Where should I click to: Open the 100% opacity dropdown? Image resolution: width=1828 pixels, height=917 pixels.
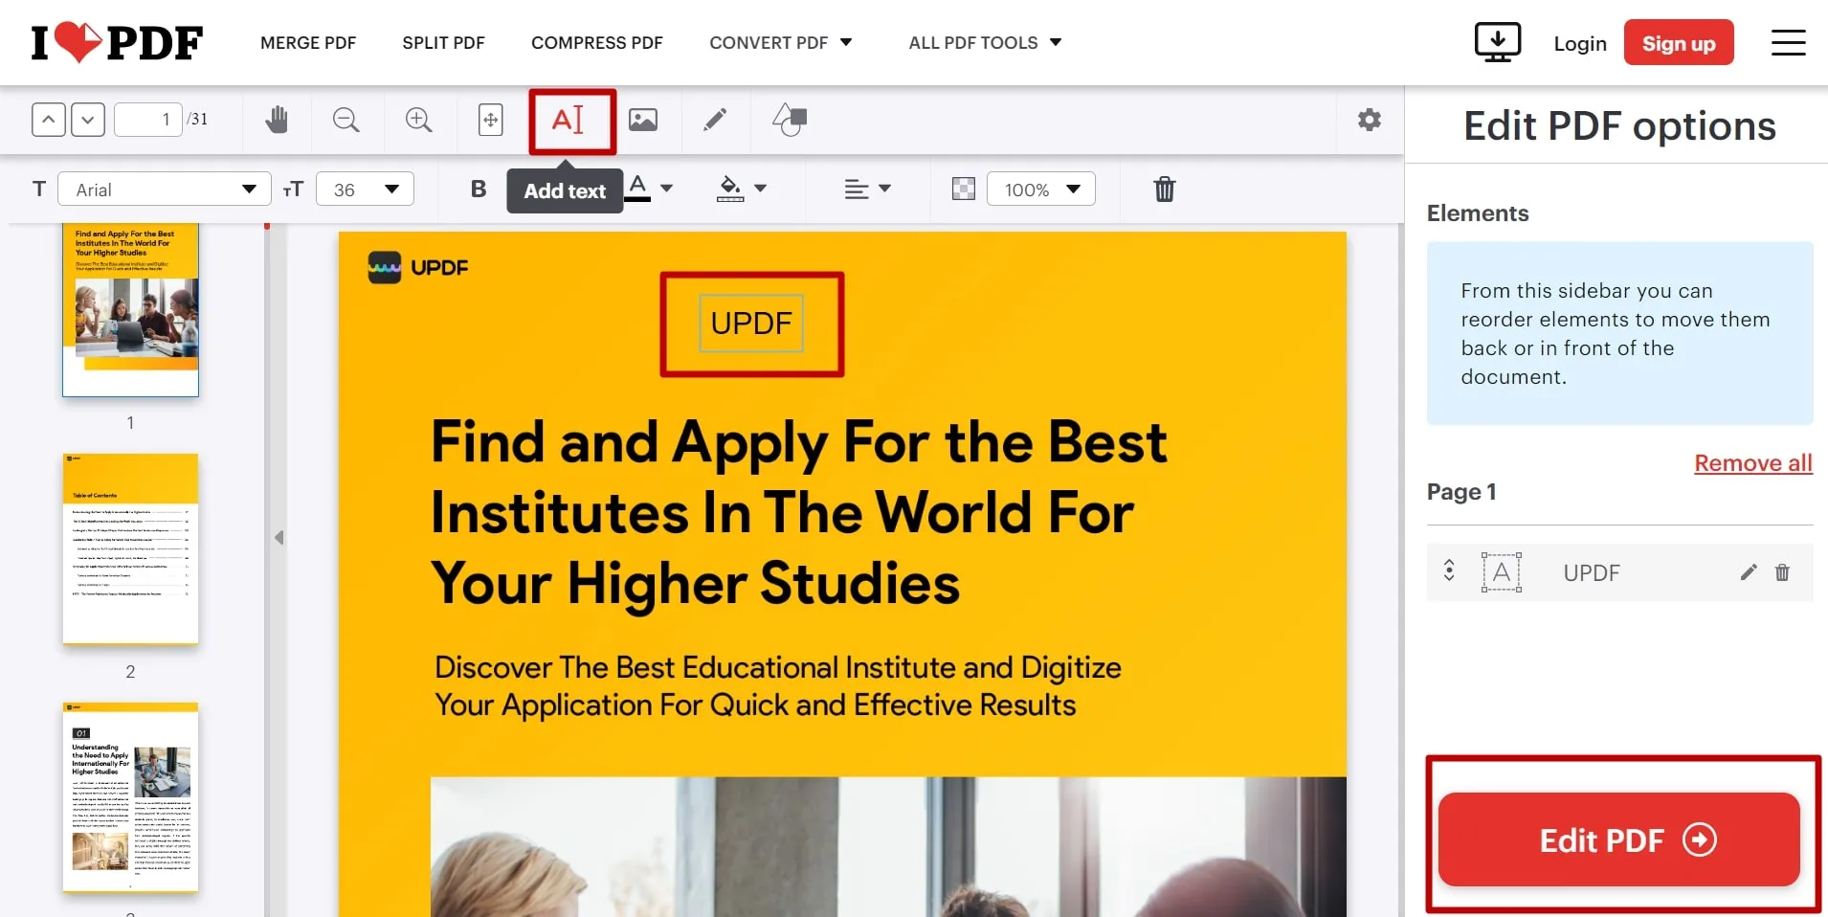point(1041,190)
